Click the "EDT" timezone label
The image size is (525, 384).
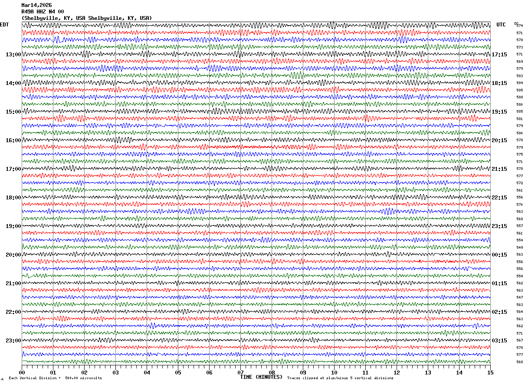tap(4, 25)
